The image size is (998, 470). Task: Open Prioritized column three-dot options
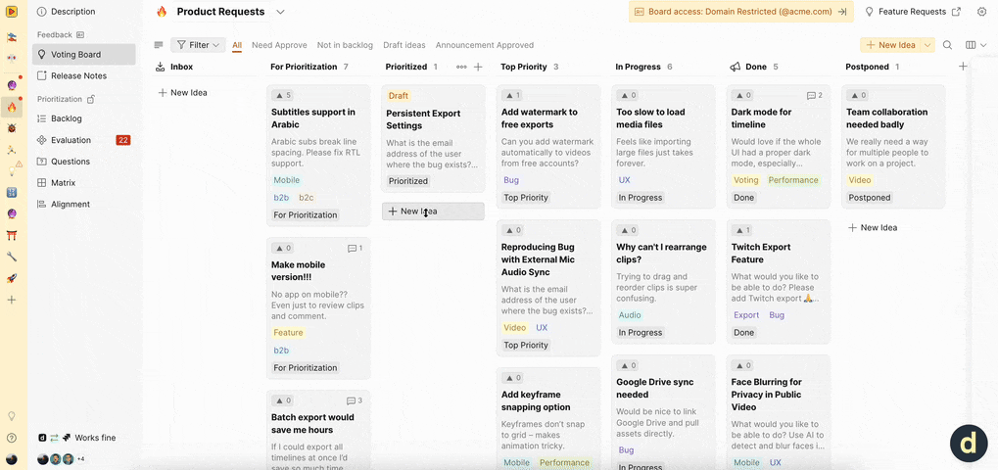coord(461,67)
